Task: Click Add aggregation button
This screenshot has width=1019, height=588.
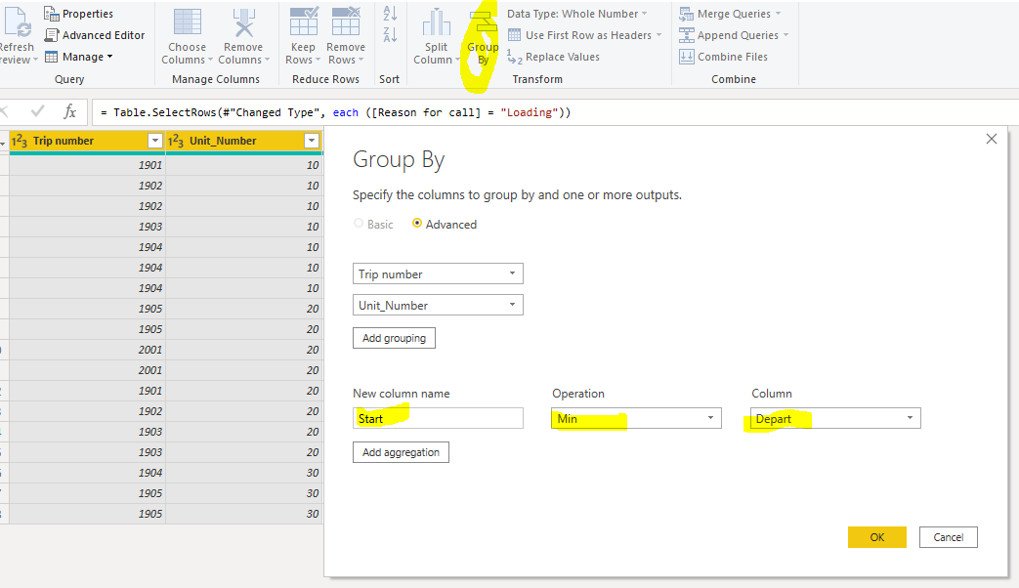Action: coord(401,452)
